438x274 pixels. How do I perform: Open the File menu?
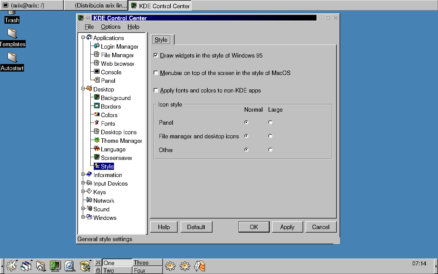click(x=89, y=27)
